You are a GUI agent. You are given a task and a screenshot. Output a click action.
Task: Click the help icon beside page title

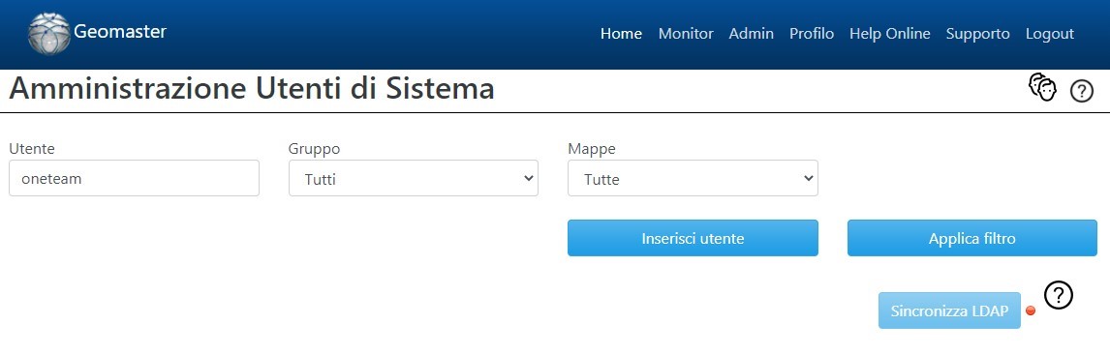pos(1082,91)
